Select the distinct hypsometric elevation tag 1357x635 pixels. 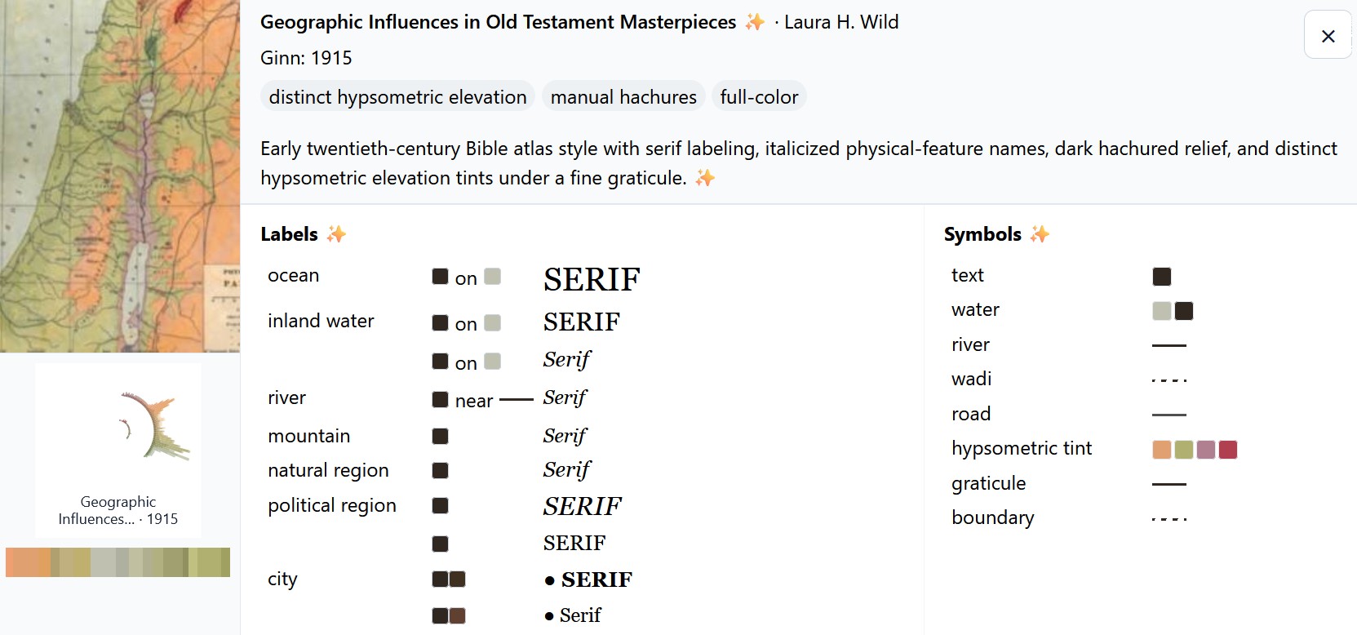tap(398, 97)
